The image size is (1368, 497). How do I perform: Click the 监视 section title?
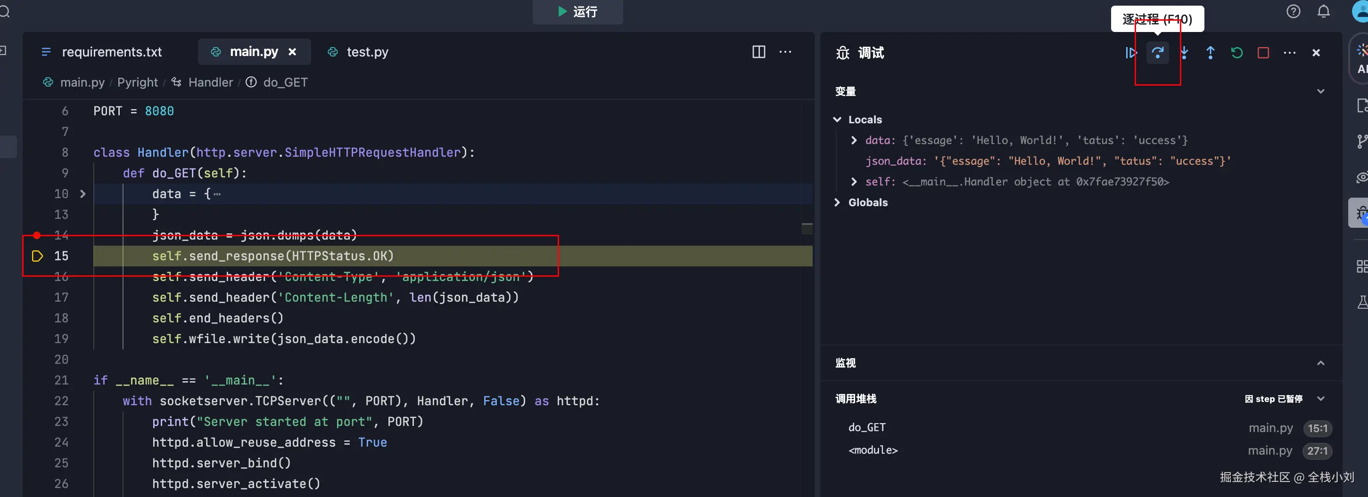pyautogui.click(x=845, y=363)
